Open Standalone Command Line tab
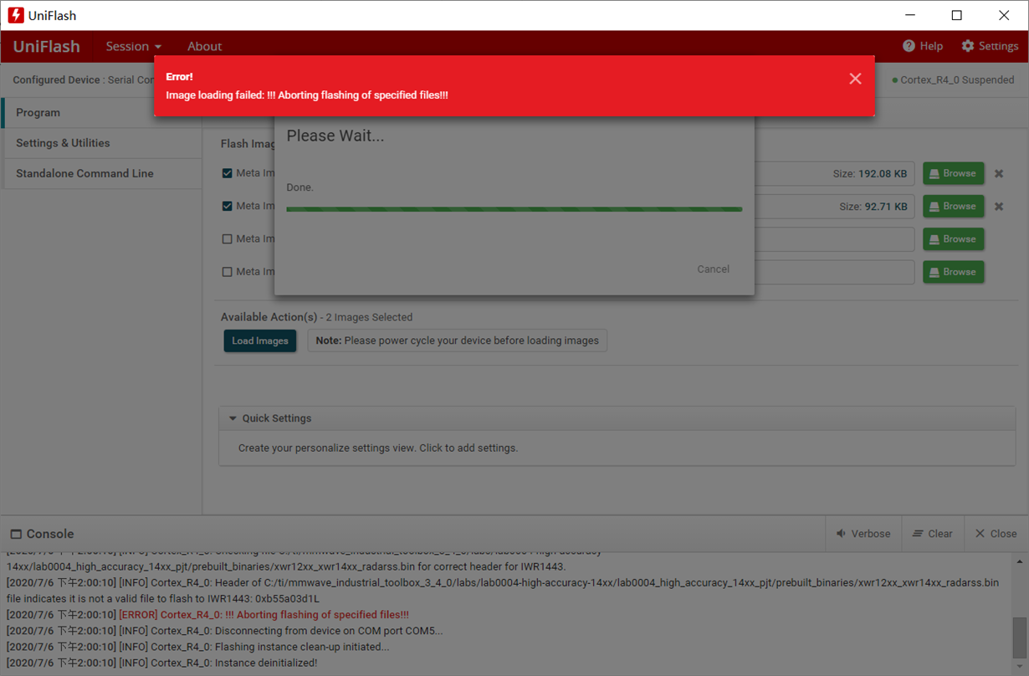Image resolution: width=1029 pixels, height=676 pixels. coord(101,173)
